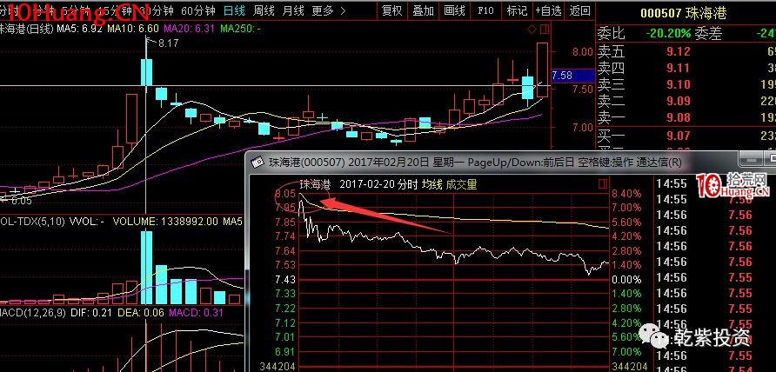This screenshot has width=776, height=372.
Task: Click the 0.00% percent axis label
Action: click(626, 280)
